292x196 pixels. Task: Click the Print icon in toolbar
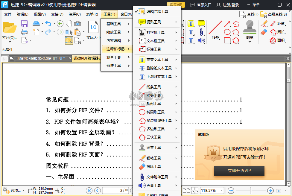[x=24, y=32]
